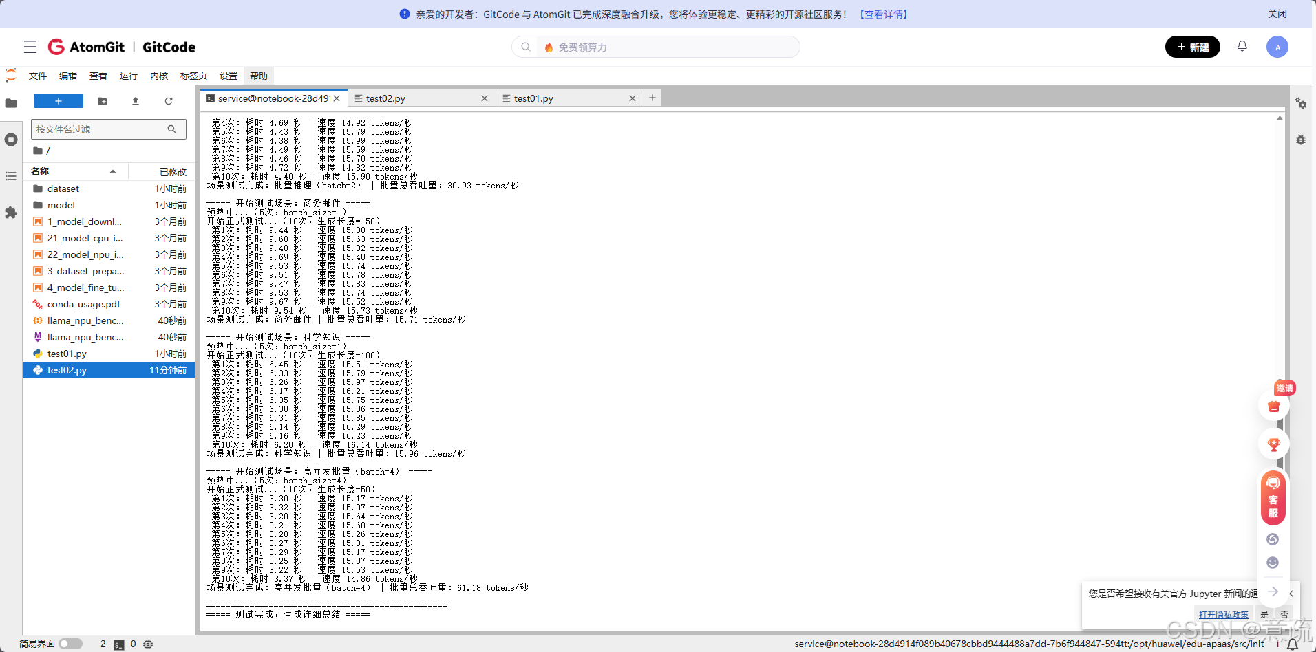Select the test01.py file in browser
The image size is (1316, 652).
point(109,354)
